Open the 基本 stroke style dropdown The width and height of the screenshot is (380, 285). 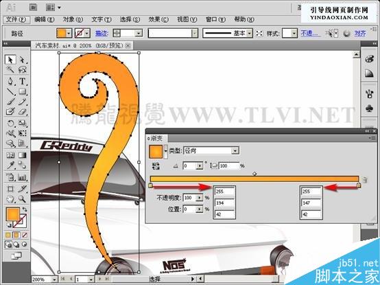pyautogui.click(x=250, y=33)
